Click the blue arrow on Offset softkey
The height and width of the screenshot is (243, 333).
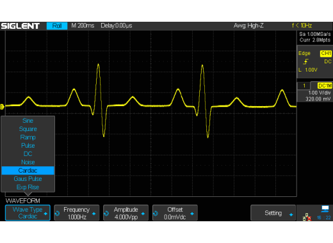(x=192, y=214)
